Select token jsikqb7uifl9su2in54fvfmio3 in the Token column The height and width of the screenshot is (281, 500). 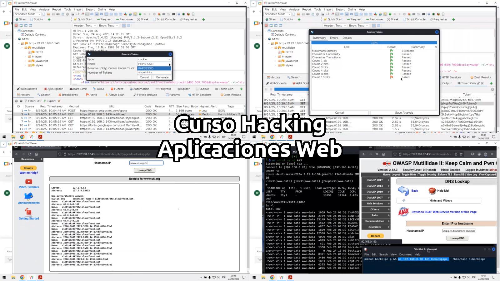[459, 104]
